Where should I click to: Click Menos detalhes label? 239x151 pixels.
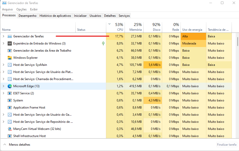point(19,145)
